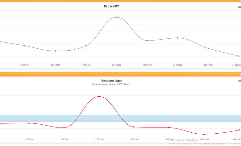Select the 30.07.2020 lowest point on the calories chart
This screenshot has width=241, height=146.
pyautogui.click(x=204, y=134)
